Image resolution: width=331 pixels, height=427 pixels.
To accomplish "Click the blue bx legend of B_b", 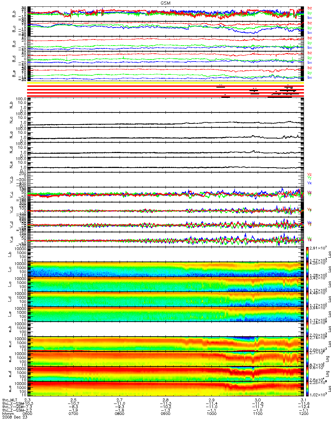I will coord(310,17).
